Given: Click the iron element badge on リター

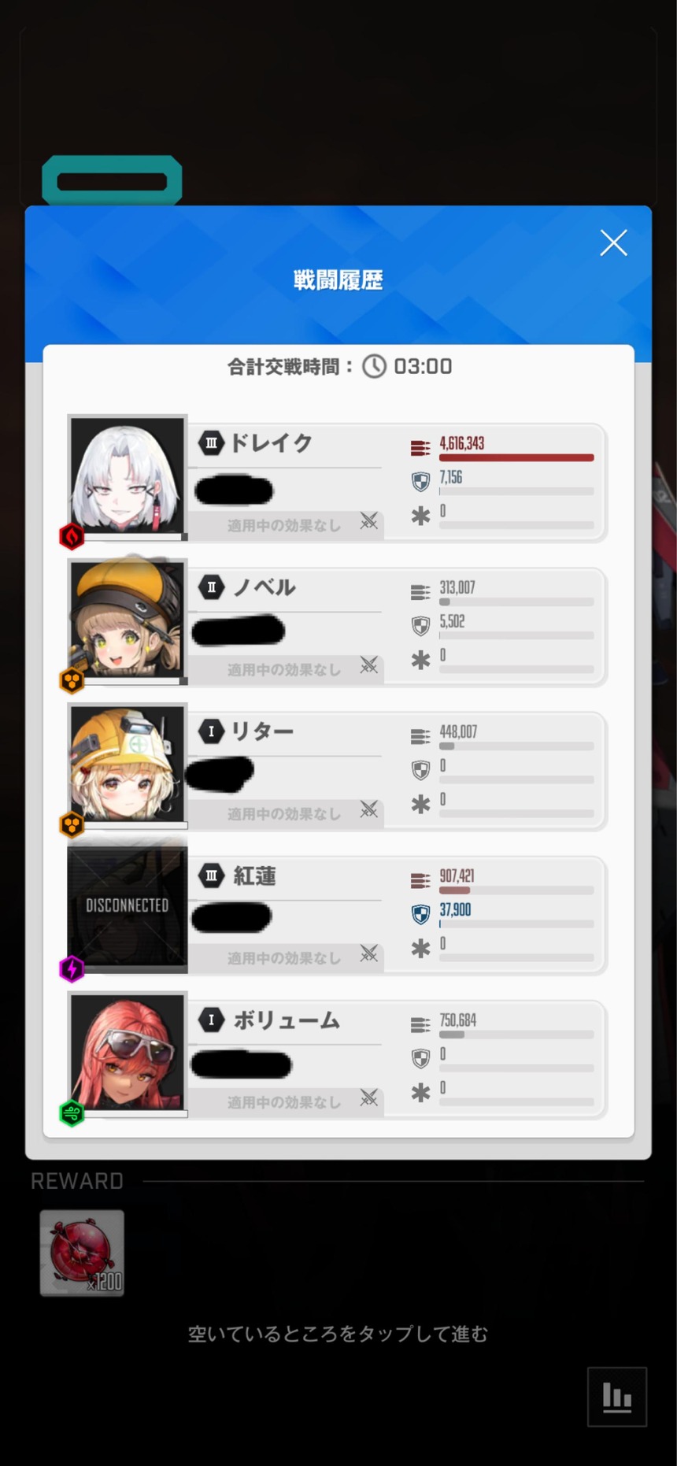Looking at the screenshot, I should [72, 824].
